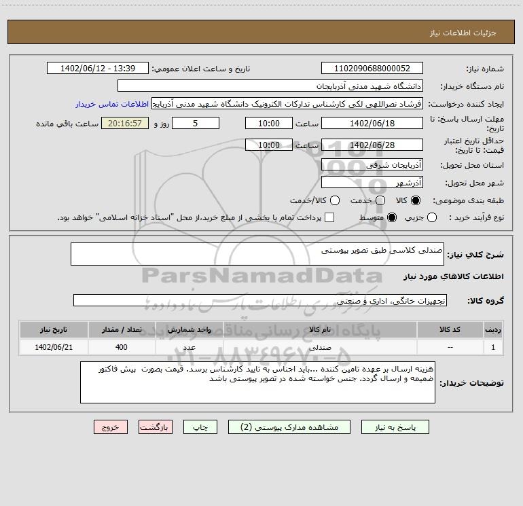
Task: Click the بازگشت back button
Action: (x=156, y=427)
